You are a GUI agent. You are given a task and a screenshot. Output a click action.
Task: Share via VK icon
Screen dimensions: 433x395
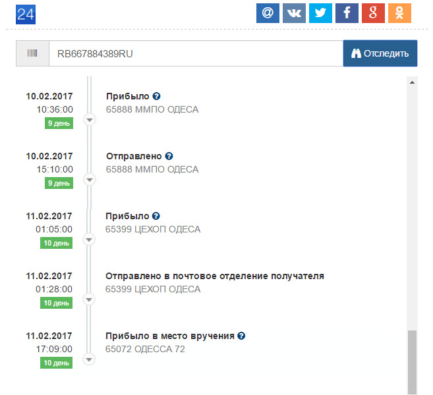tap(294, 14)
